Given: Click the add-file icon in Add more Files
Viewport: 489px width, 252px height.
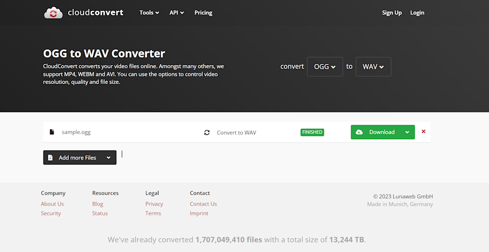Looking at the screenshot, I should (50, 158).
